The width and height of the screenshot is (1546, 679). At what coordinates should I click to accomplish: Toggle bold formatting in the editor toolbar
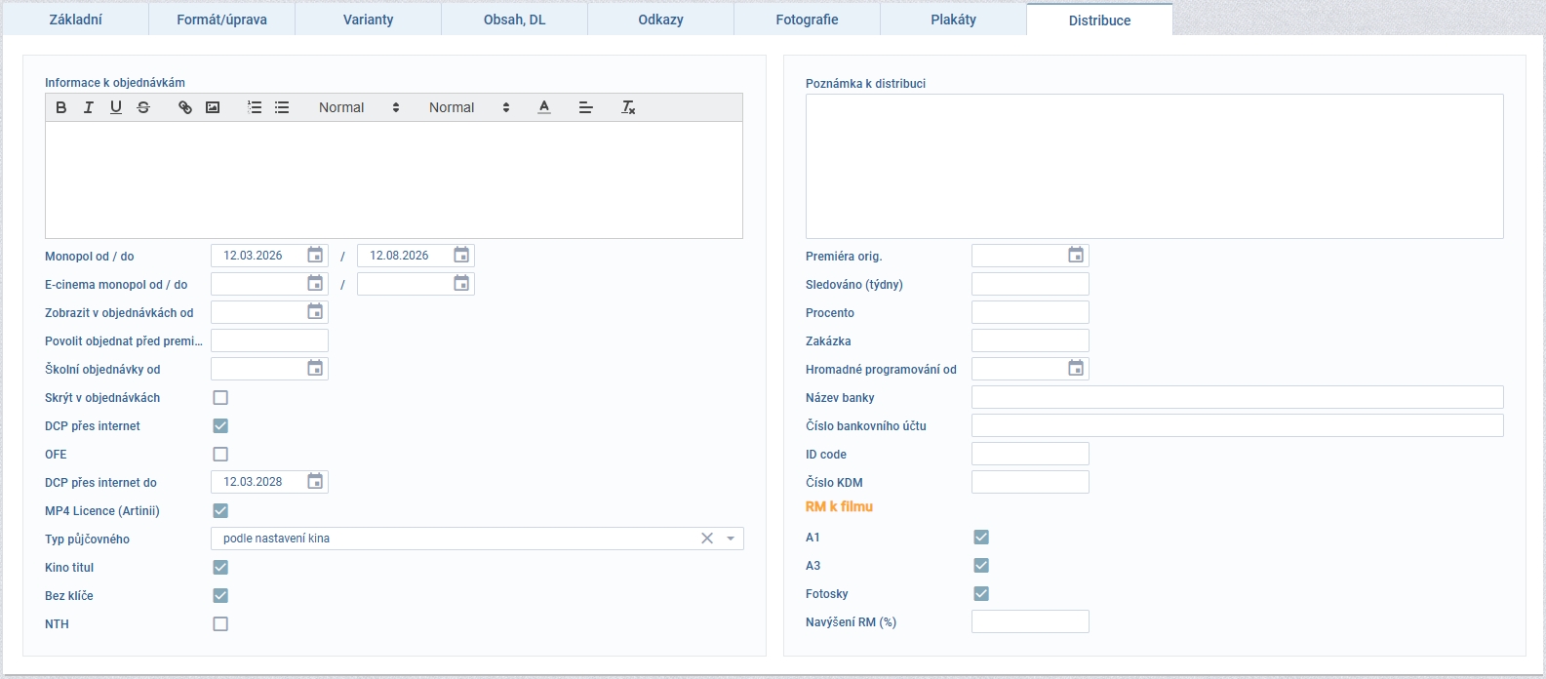(x=61, y=107)
